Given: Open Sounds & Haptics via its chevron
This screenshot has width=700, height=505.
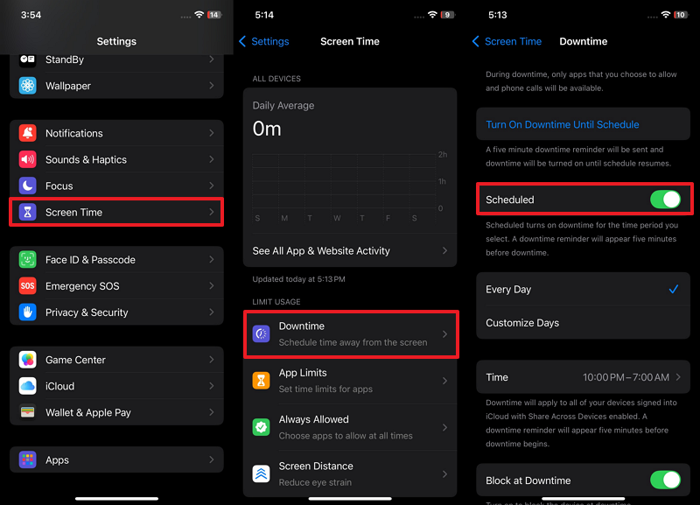Looking at the screenshot, I should pyautogui.click(x=212, y=159).
